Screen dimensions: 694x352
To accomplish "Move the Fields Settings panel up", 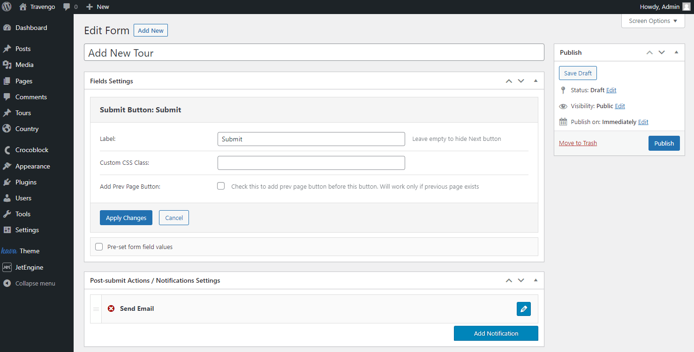I will point(509,81).
